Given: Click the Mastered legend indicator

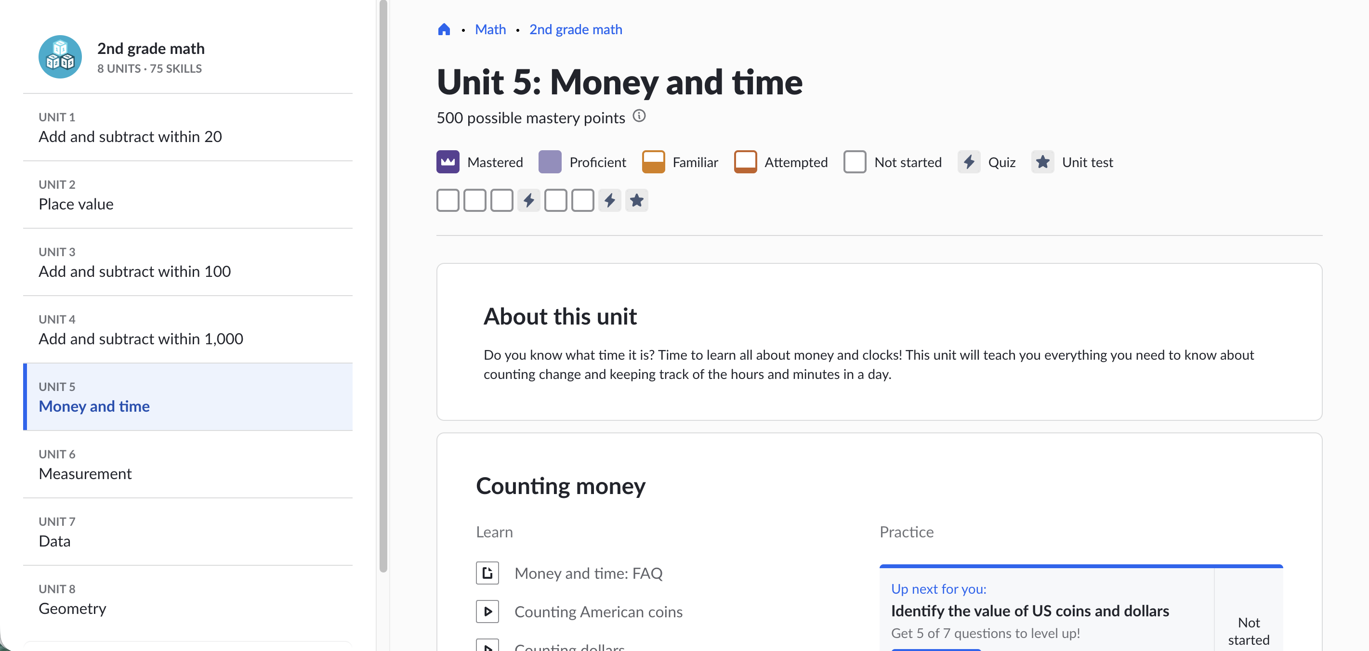Looking at the screenshot, I should click(x=448, y=162).
